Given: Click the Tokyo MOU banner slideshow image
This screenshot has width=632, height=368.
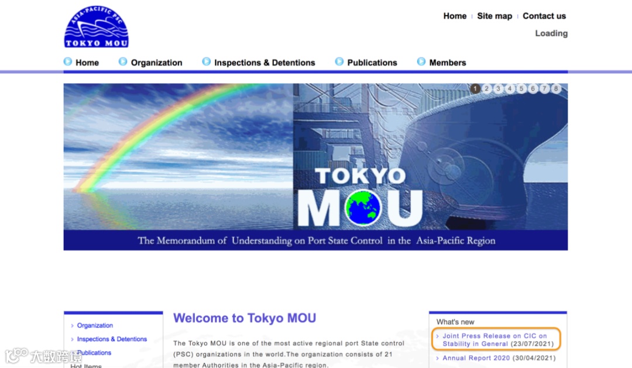Looking at the screenshot, I should coord(315,167).
